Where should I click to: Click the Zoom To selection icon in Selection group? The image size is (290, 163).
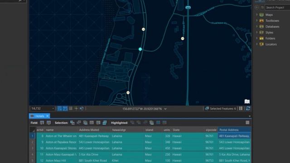[x=79, y=123]
